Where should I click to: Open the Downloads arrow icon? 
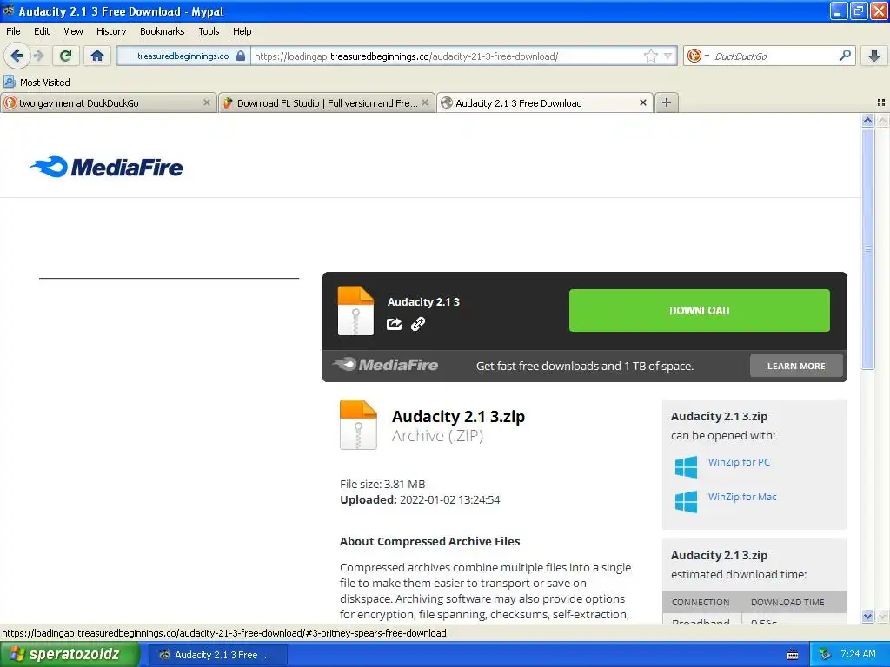tap(874, 56)
